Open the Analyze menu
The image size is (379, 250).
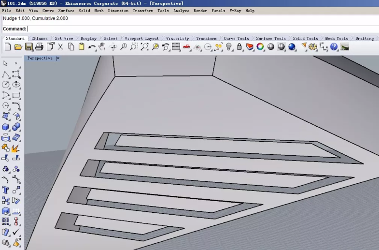coord(181,11)
